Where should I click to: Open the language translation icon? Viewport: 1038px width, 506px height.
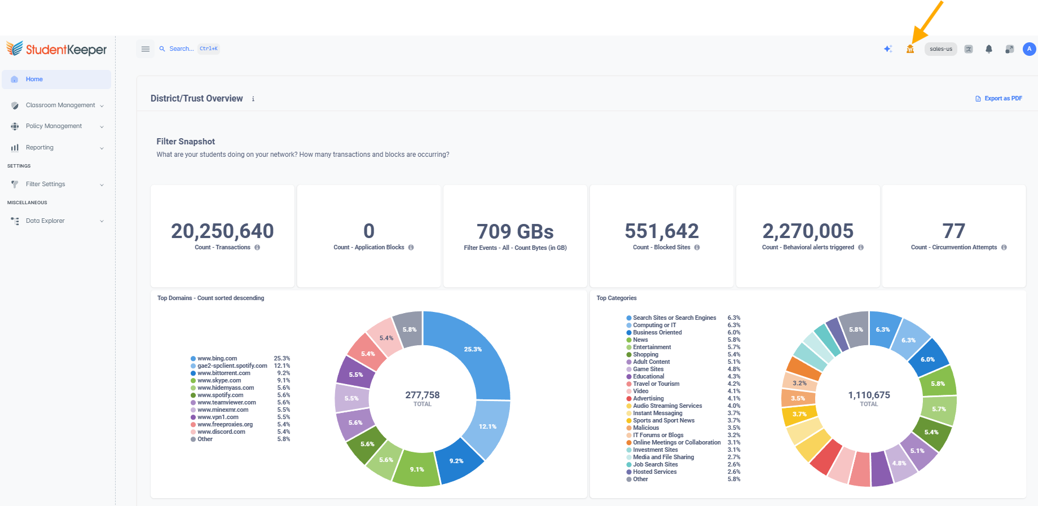pos(969,49)
